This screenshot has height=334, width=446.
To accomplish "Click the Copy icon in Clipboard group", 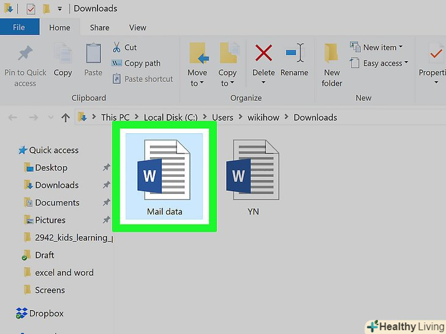I will [63, 53].
